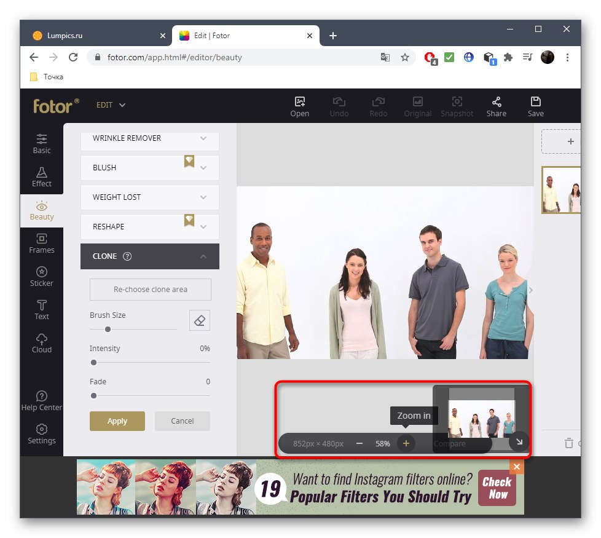
Task: Click Re-choose clone area button
Action: pyautogui.click(x=150, y=290)
